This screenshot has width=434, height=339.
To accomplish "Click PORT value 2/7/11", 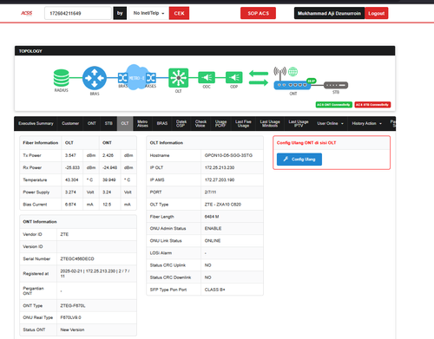I will [x=210, y=192].
